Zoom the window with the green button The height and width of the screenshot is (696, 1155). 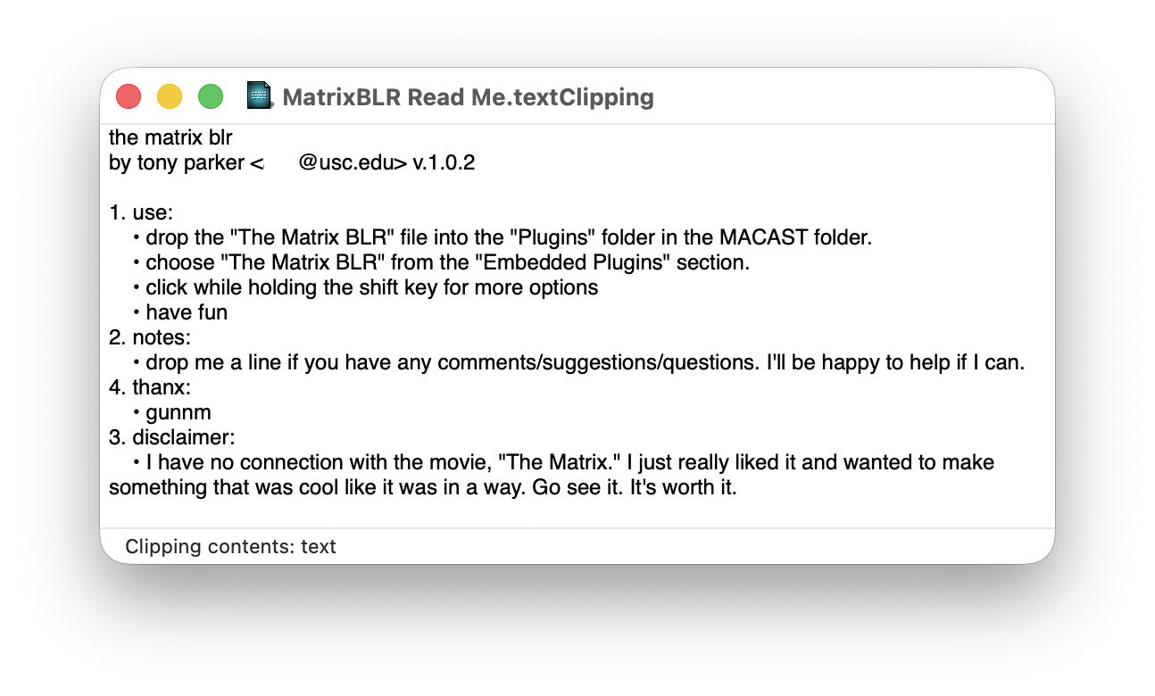[211, 96]
